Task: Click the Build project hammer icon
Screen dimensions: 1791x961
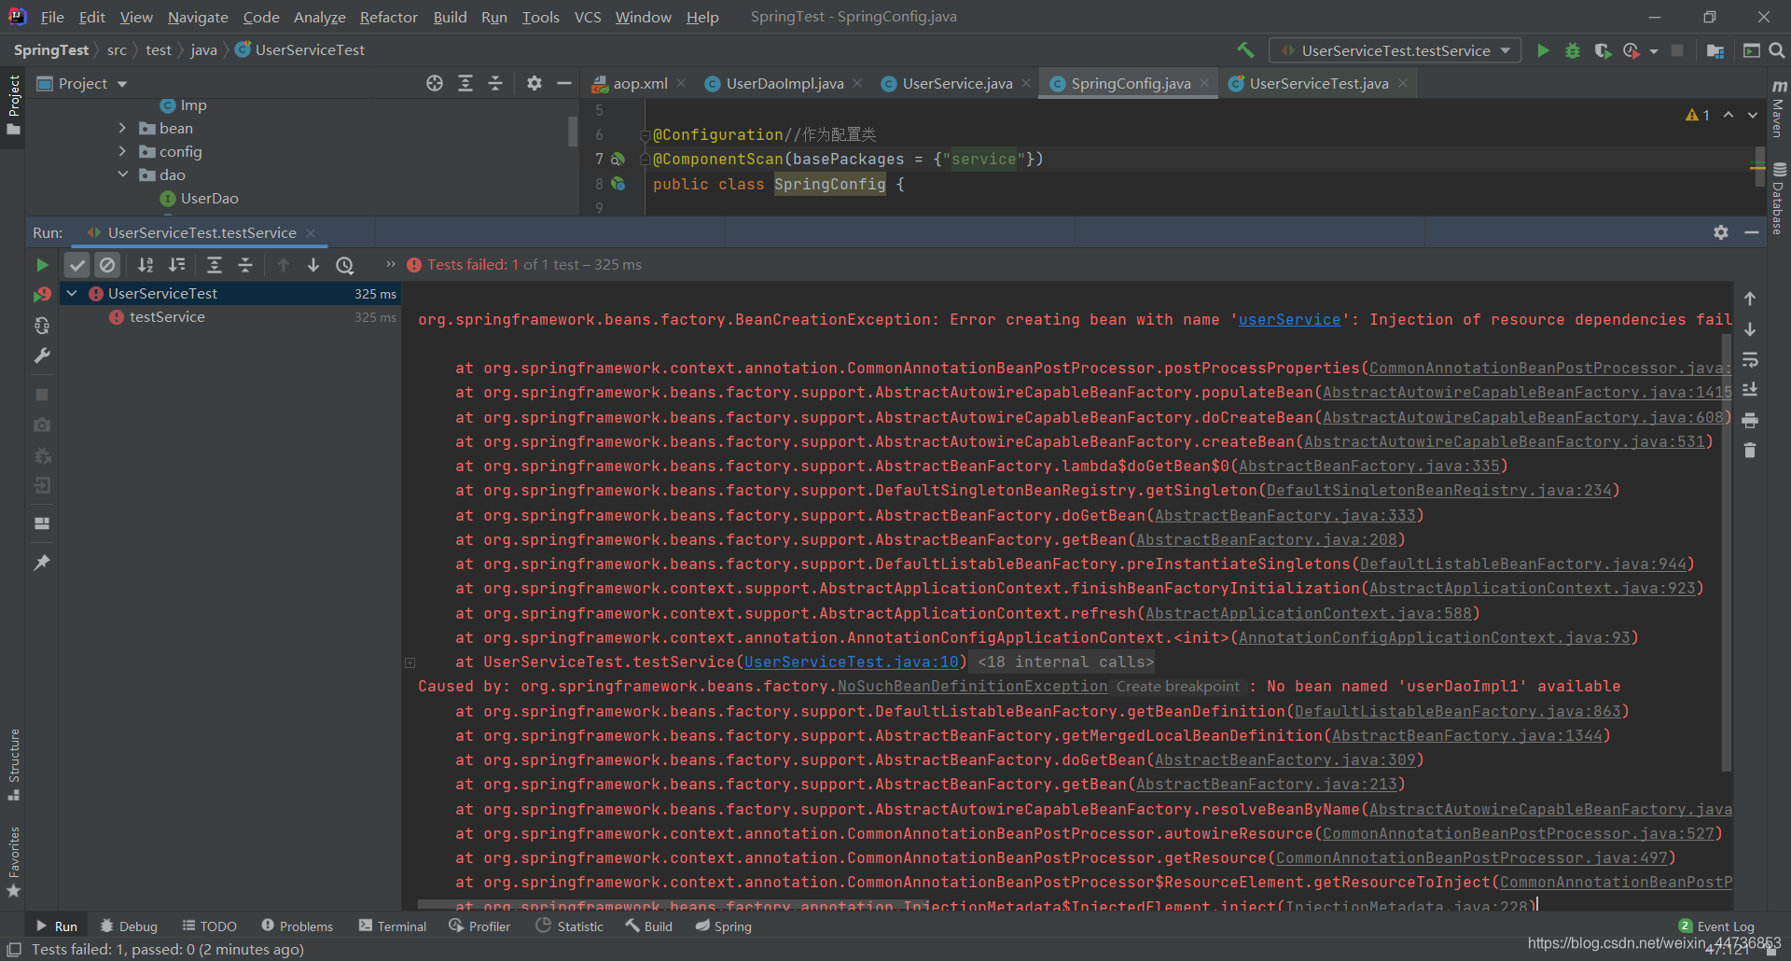Action: tap(1245, 50)
